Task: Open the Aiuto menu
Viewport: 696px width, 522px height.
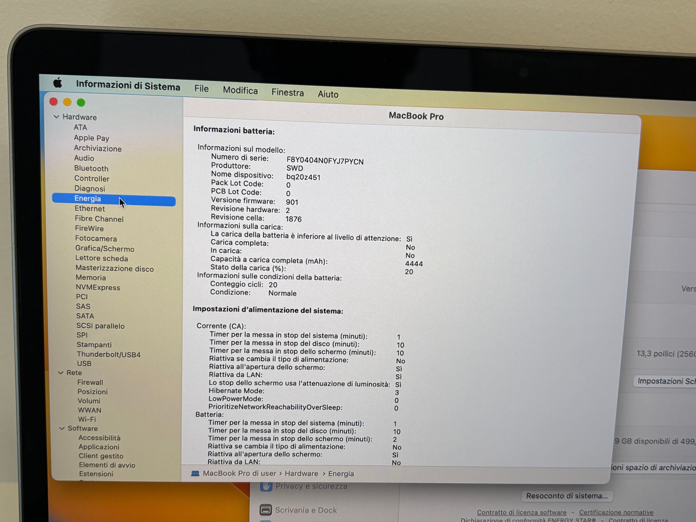Action: pyautogui.click(x=328, y=94)
